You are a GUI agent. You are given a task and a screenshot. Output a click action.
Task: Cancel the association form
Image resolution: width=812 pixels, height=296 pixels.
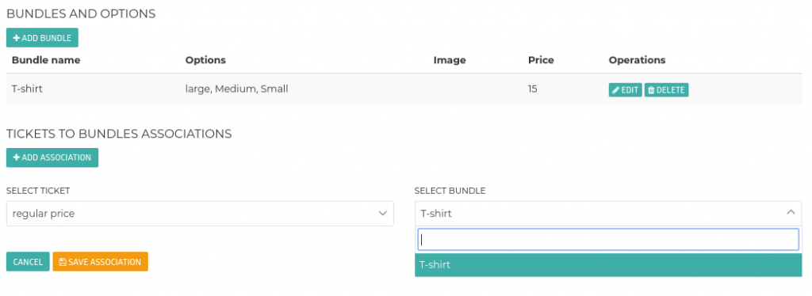pyautogui.click(x=28, y=262)
